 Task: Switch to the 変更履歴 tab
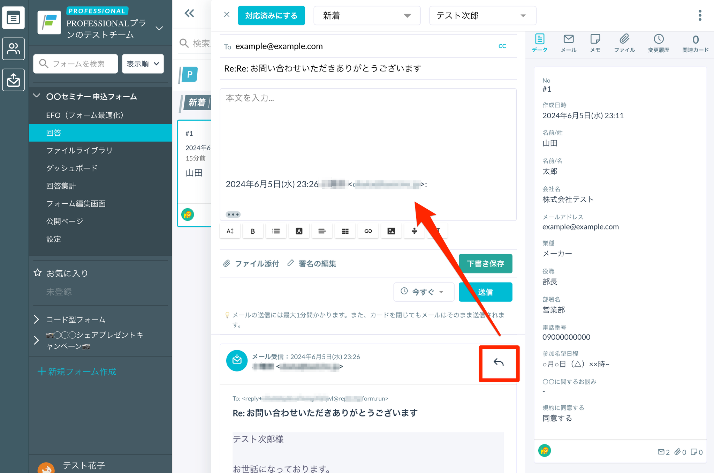tap(658, 43)
